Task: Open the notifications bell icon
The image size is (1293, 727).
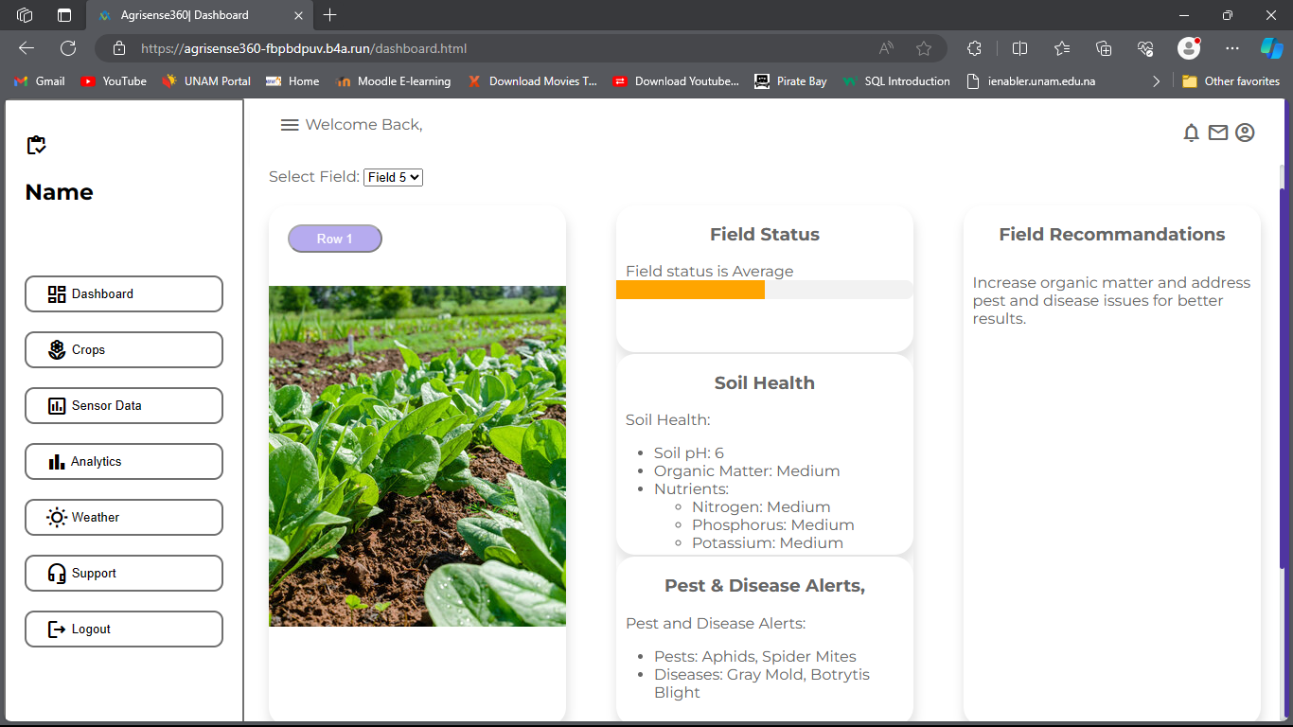Action: (x=1192, y=133)
